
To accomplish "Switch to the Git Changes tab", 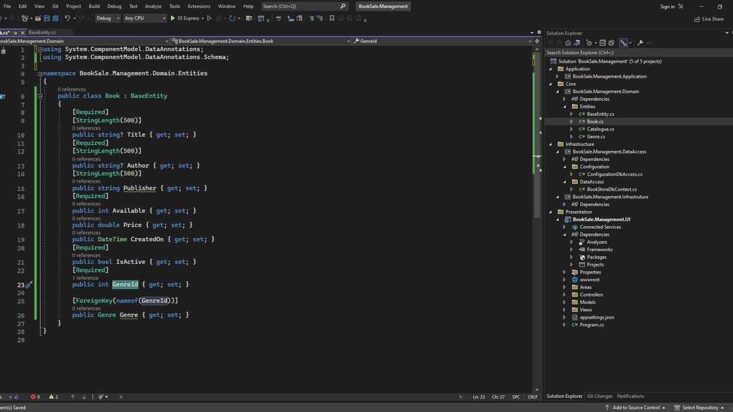I will pyautogui.click(x=600, y=396).
